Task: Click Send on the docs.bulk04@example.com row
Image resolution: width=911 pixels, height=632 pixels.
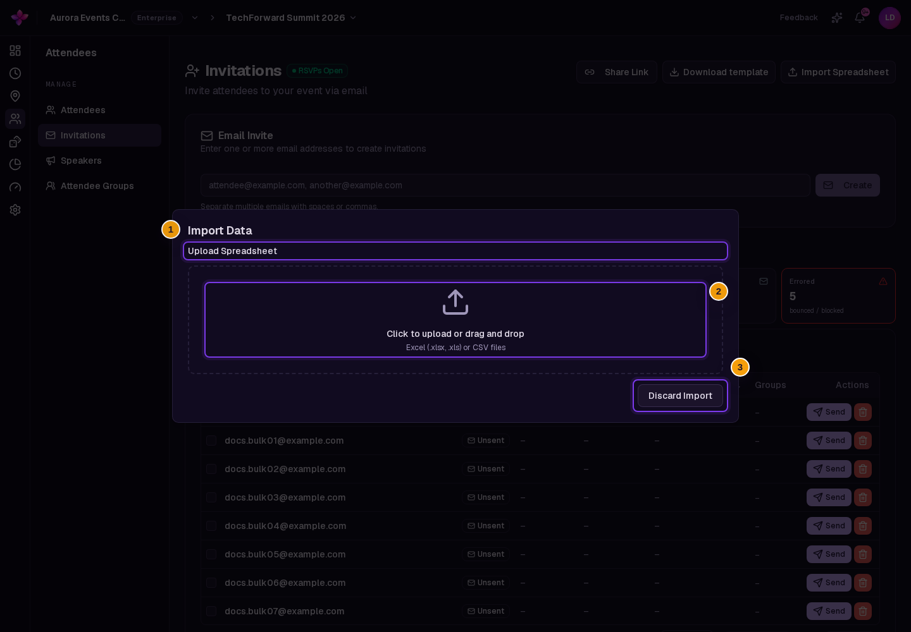Action: coord(829,526)
